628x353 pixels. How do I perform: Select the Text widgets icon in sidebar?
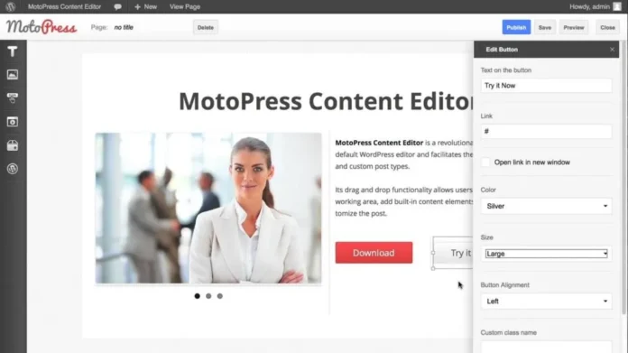tap(13, 51)
